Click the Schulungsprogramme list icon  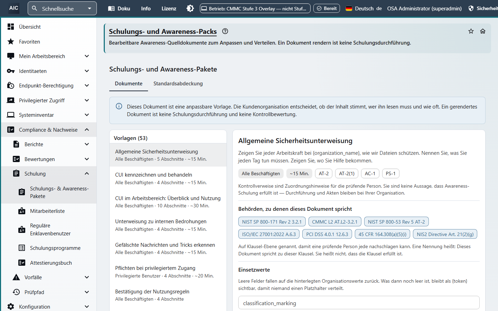click(22, 248)
